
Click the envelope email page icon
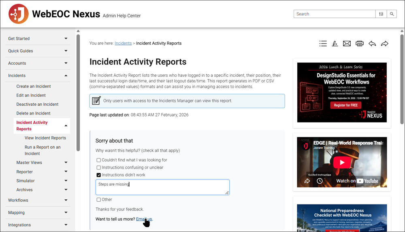pyautogui.click(x=347, y=44)
